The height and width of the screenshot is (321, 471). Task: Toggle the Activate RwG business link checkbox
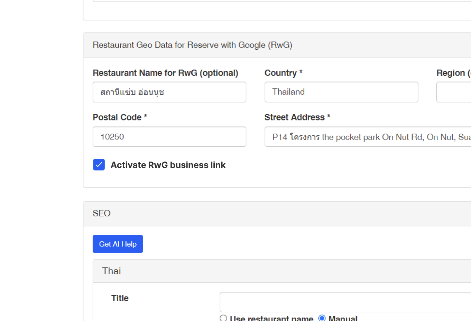pos(99,165)
